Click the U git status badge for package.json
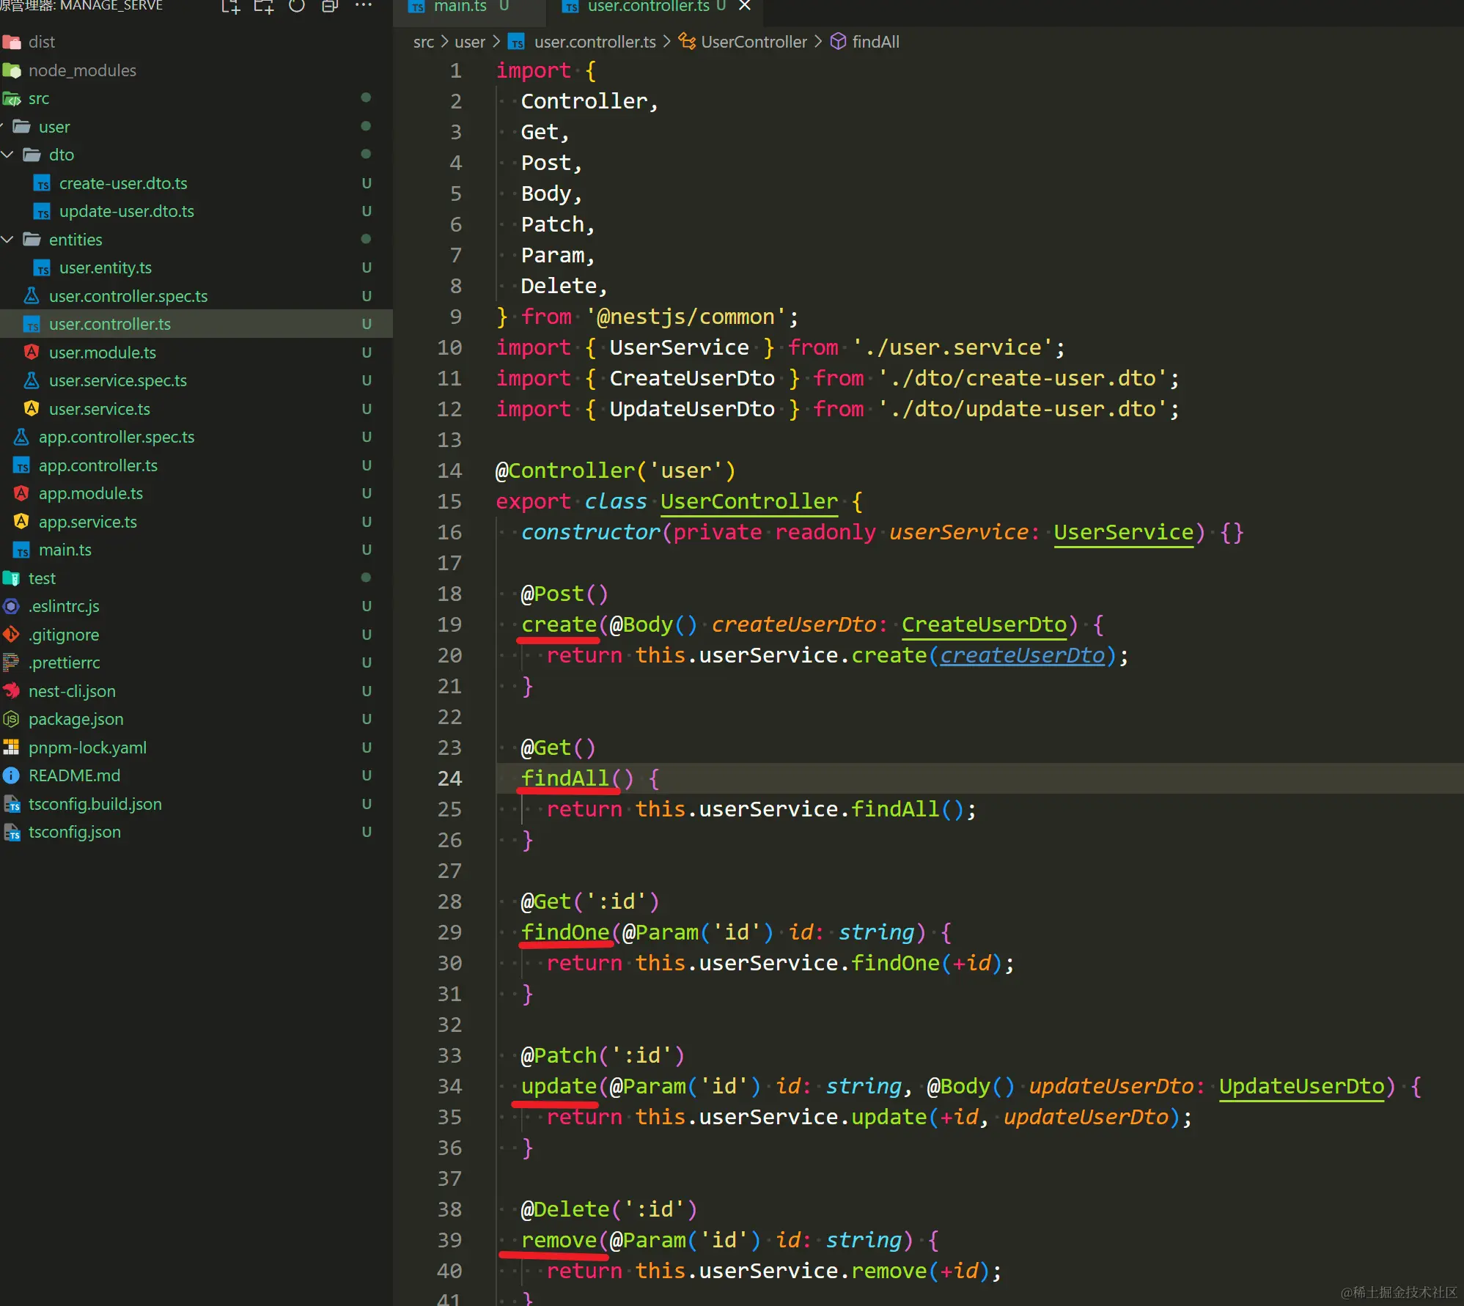1464x1306 pixels. 367,719
